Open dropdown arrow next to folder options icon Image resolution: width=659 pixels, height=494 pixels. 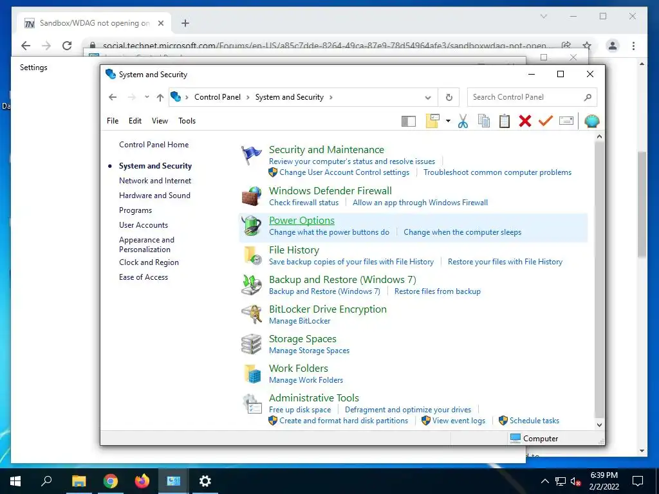point(448,121)
